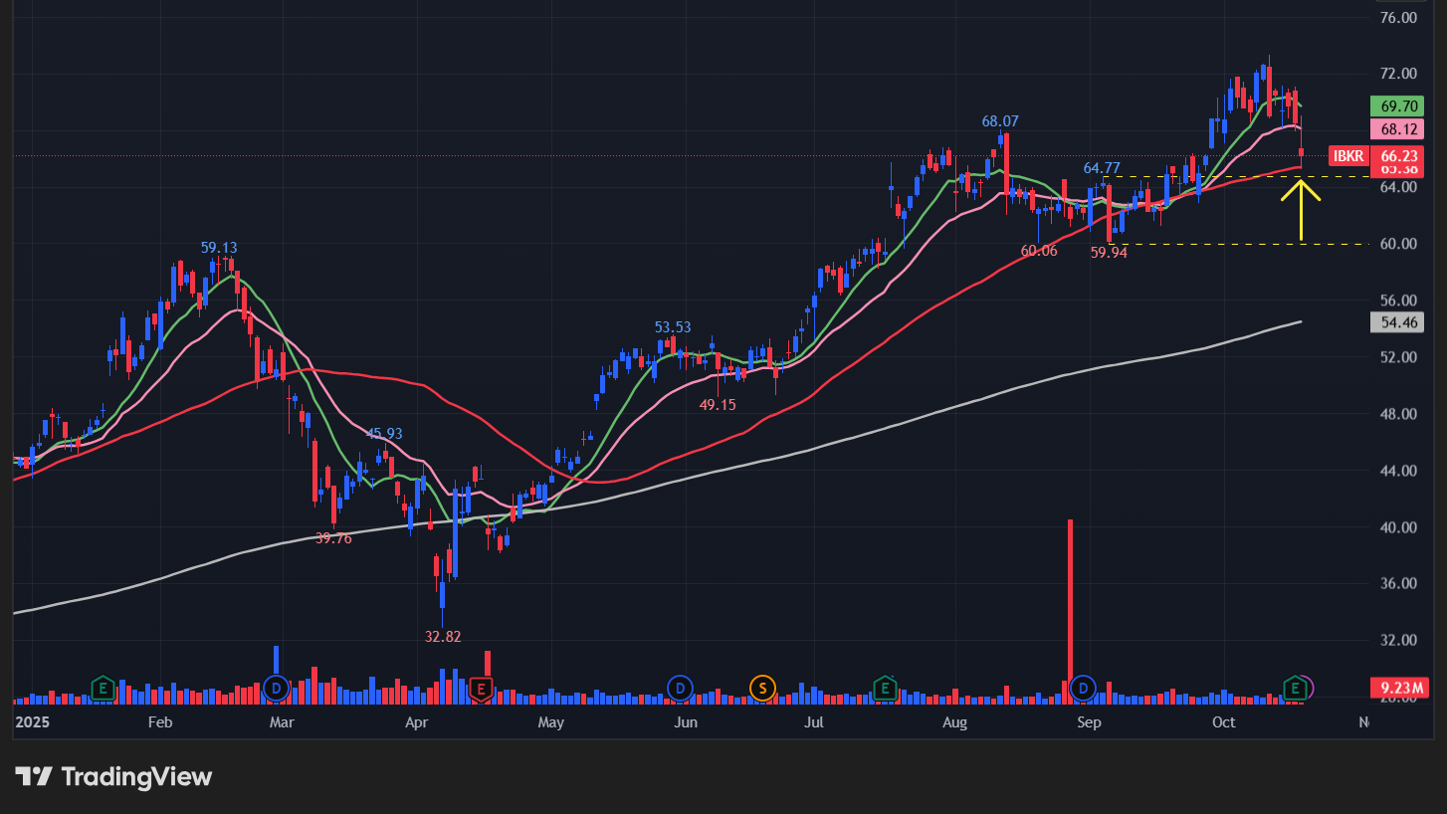
Task: Open the green earnings E marker in July
Action: click(x=884, y=688)
